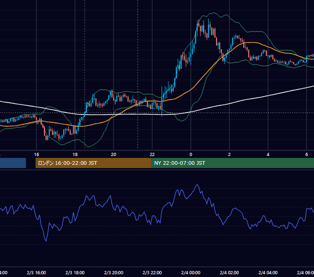Click the 0 hour label on upper chart

pyautogui.click(x=191, y=155)
